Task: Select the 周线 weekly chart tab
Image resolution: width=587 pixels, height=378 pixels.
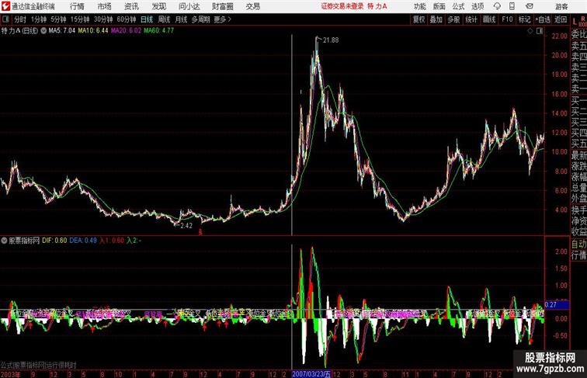Action: coord(164,19)
